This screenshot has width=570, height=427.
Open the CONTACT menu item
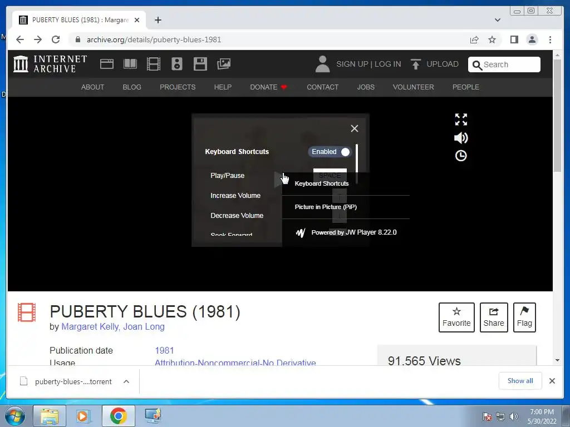point(322,87)
